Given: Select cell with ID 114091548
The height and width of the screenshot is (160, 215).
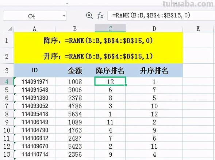Looking at the screenshot, I should click(x=35, y=89).
